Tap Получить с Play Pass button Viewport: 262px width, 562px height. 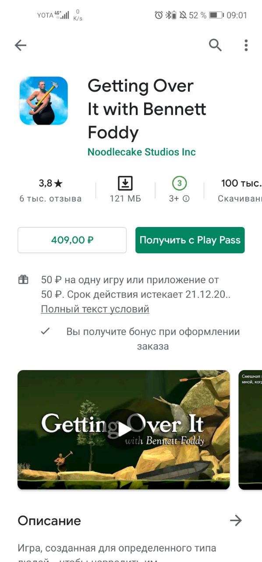tap(190, 240)
